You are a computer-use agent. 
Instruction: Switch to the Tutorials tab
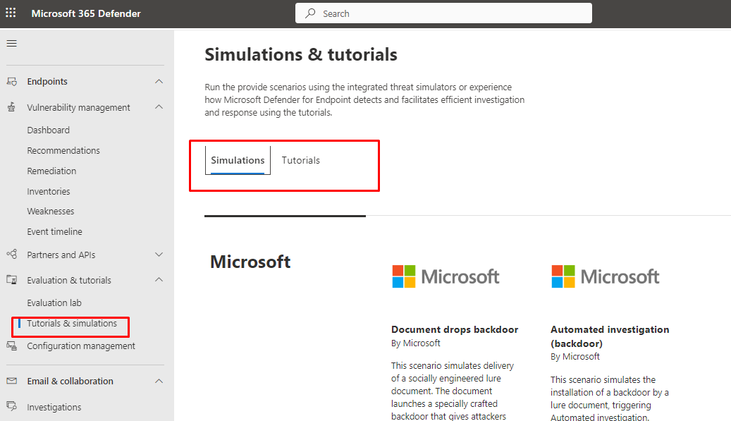click(301, 160)
